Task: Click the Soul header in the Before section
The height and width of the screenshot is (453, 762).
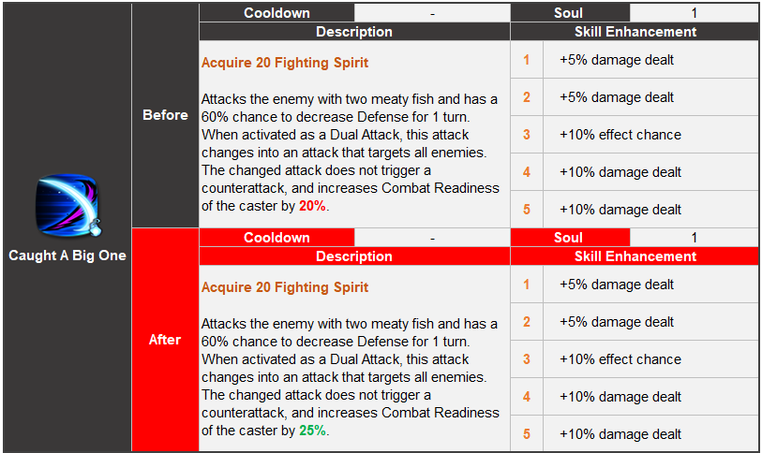Action: coord(569,13)
